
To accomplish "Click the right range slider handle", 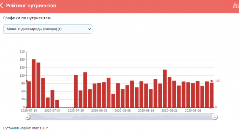I will coord(214,117).
